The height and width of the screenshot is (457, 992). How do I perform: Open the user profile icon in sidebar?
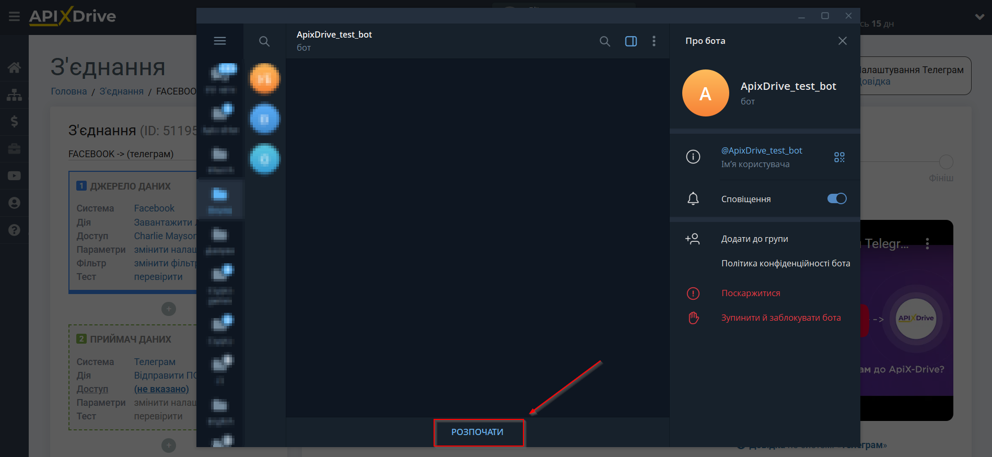click(15, 203)
